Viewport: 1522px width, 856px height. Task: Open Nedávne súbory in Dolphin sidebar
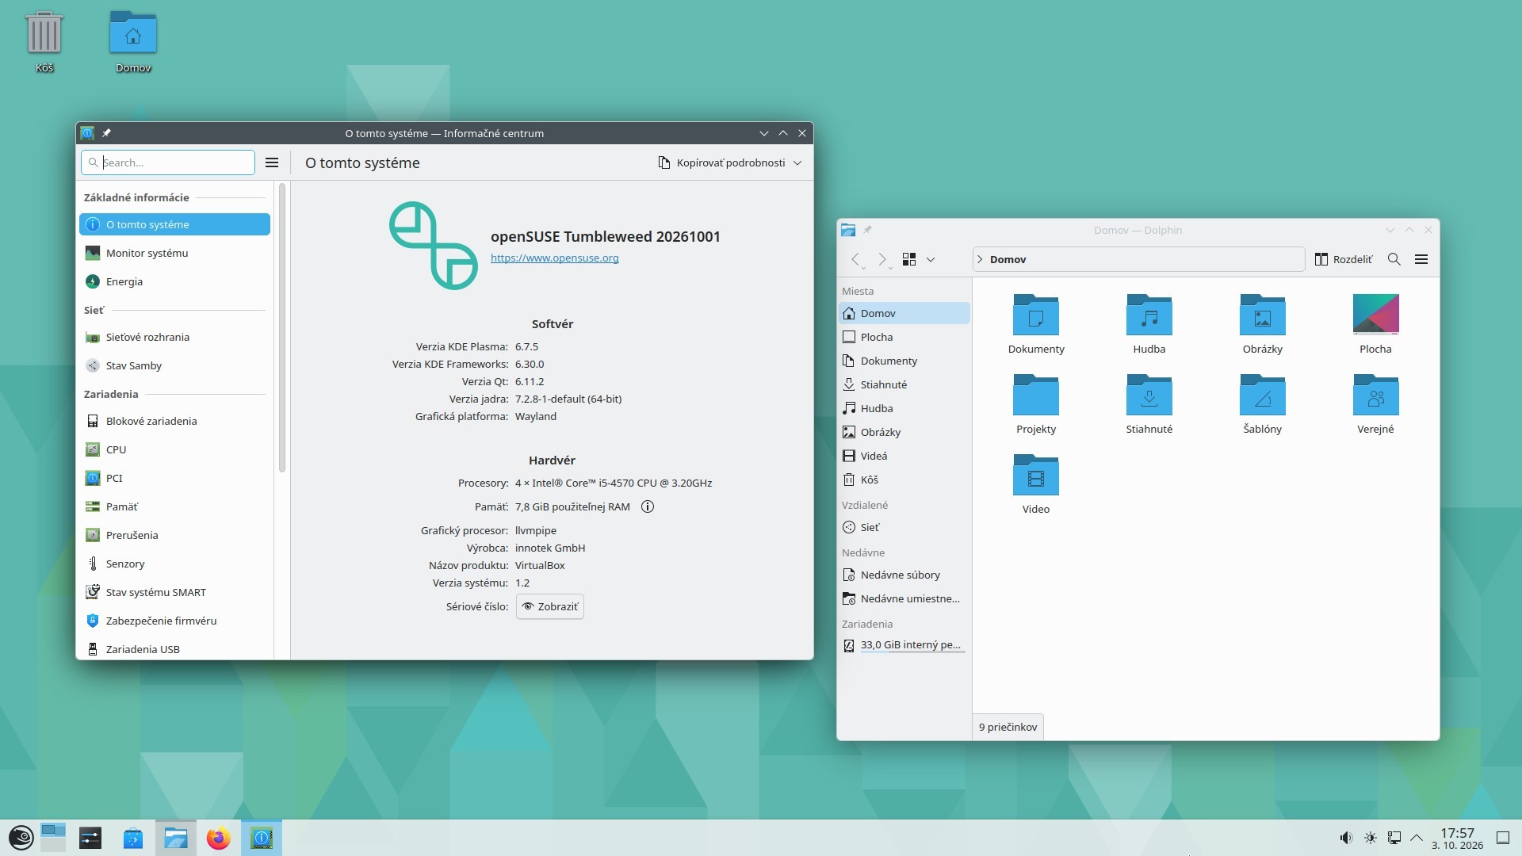coord(904,575)
